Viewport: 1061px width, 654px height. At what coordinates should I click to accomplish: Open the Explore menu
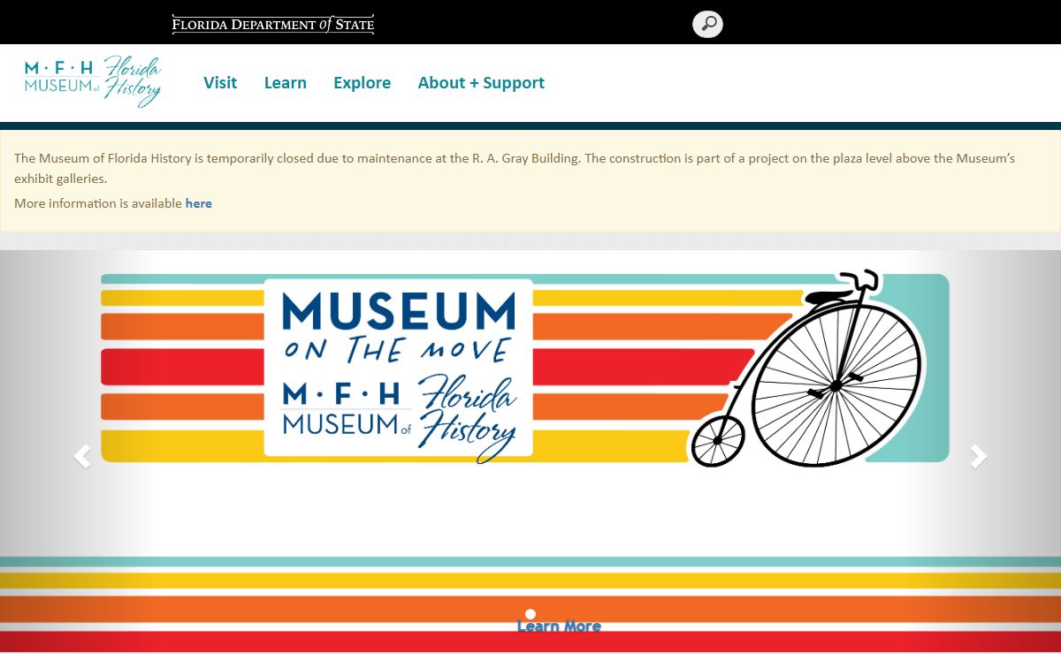tap(363, 83)
